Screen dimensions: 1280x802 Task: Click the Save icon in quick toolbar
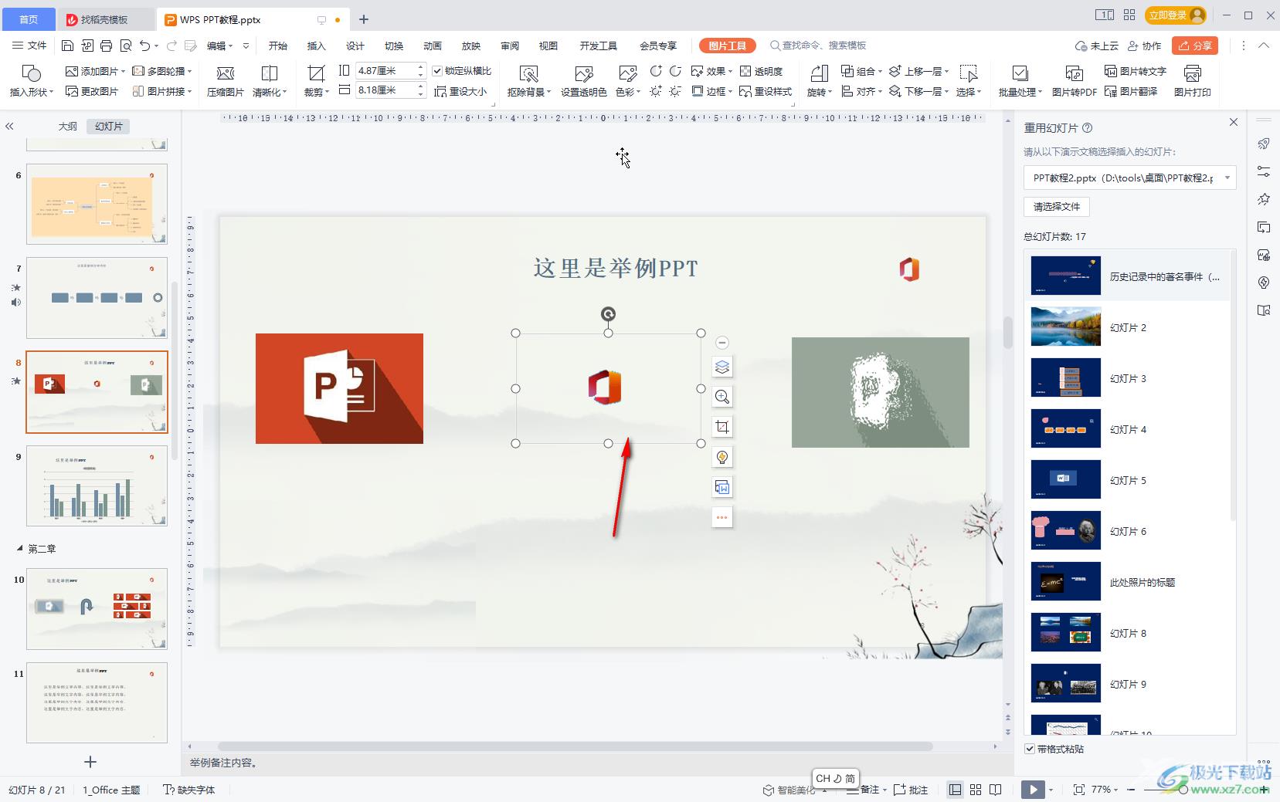67,46
